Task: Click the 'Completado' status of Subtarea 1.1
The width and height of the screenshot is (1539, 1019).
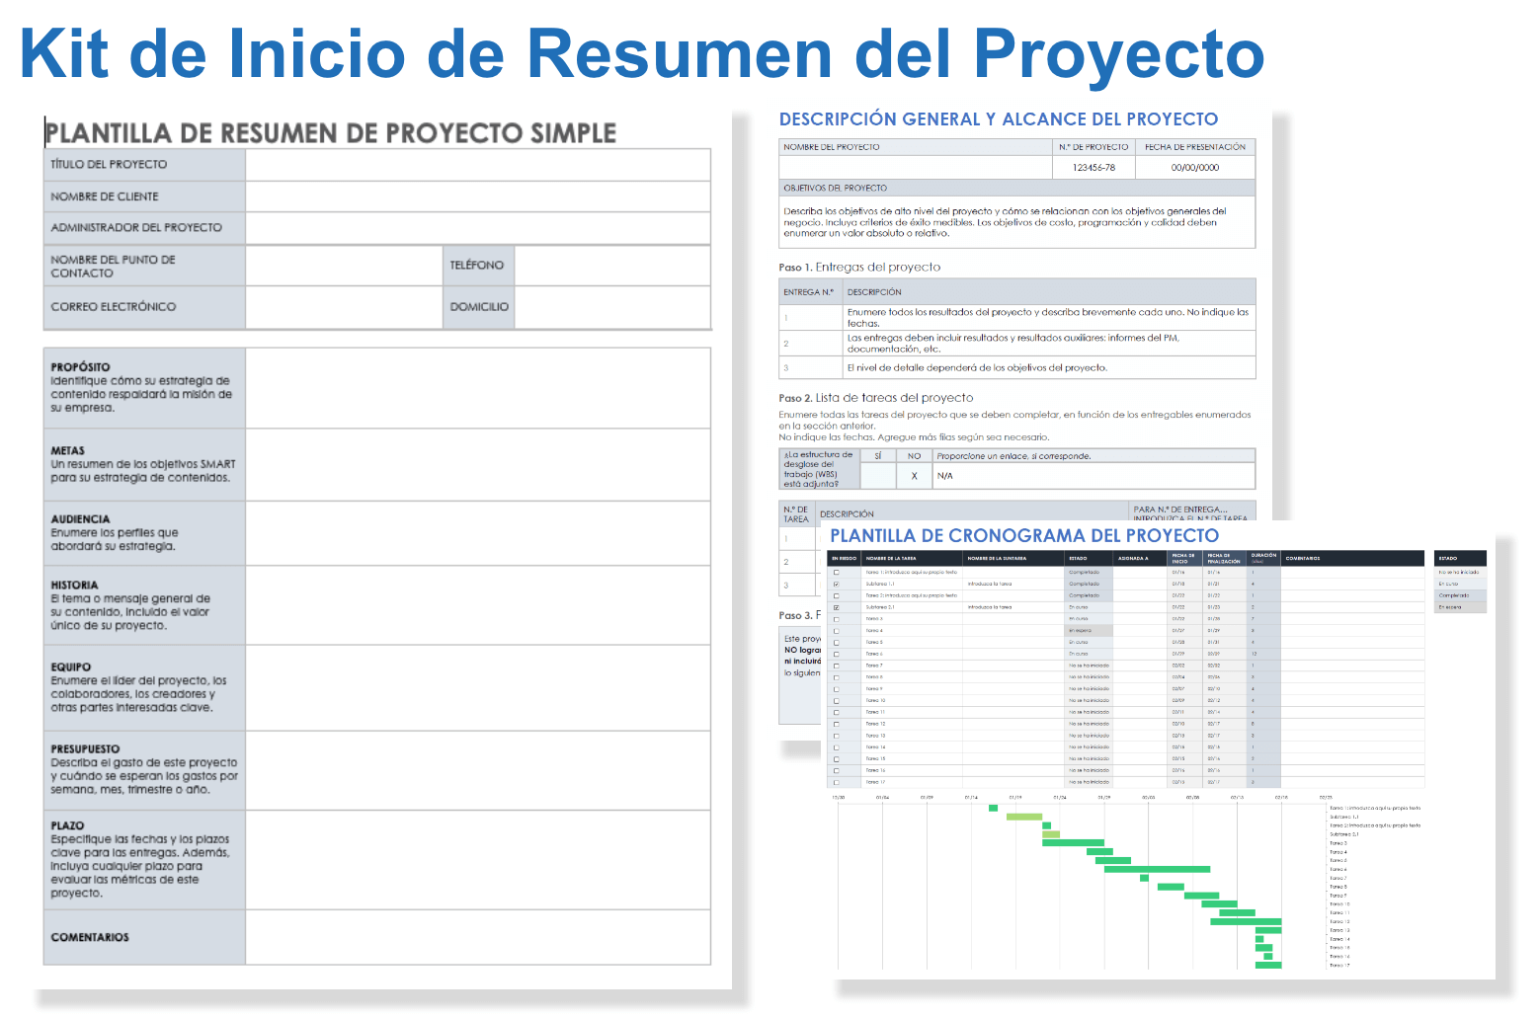Action: (1089, 584)
